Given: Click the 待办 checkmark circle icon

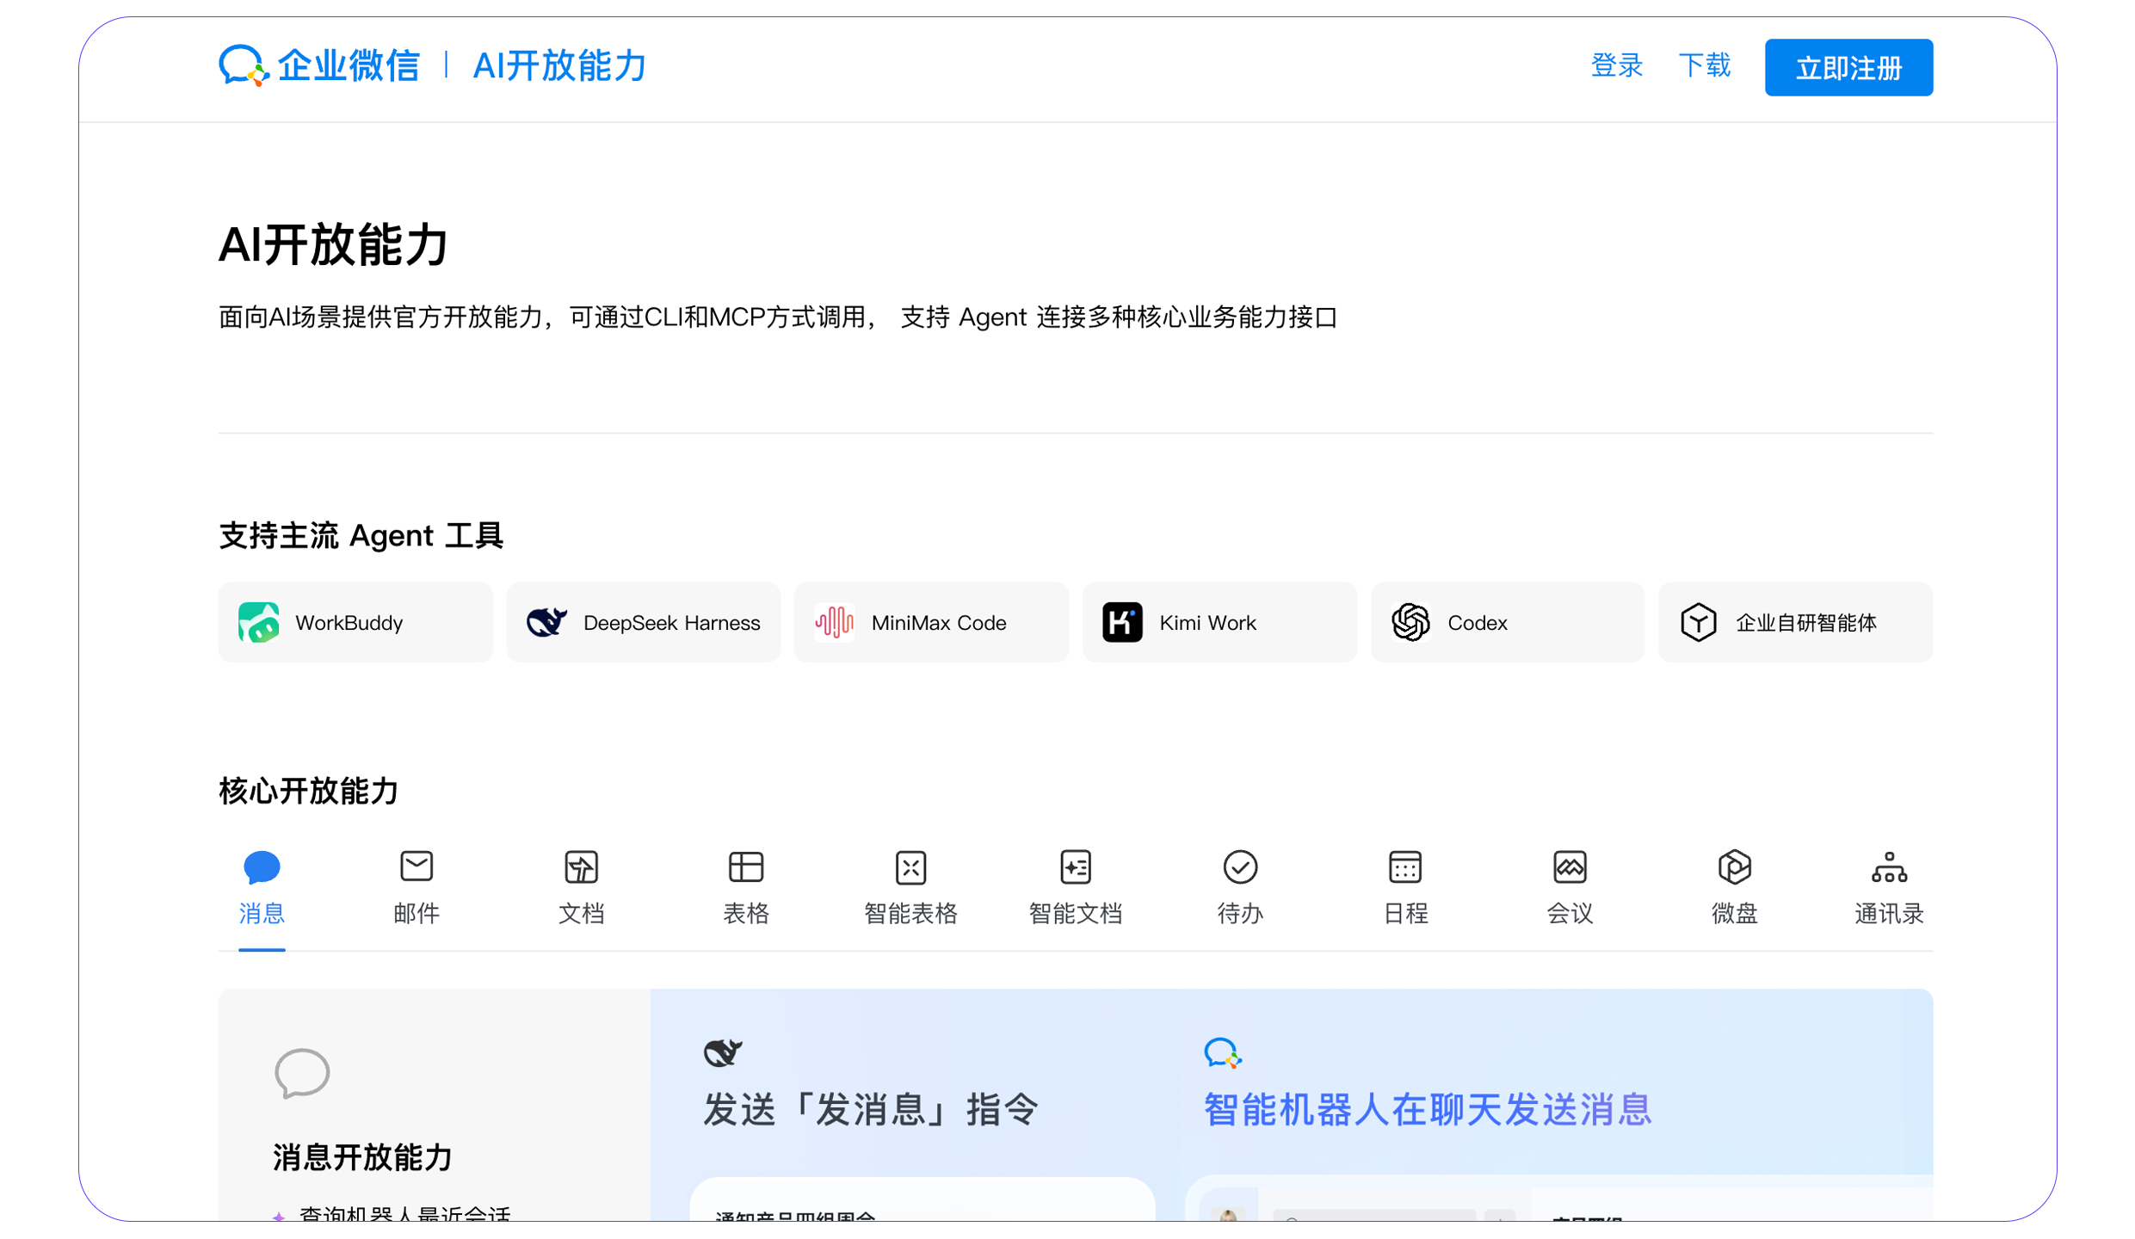Looking at the screenshot, I should [1240, 867].
